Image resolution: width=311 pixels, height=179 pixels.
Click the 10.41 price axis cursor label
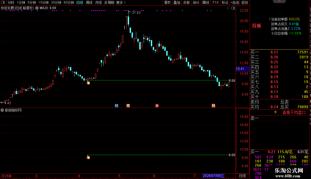(242, 69)
